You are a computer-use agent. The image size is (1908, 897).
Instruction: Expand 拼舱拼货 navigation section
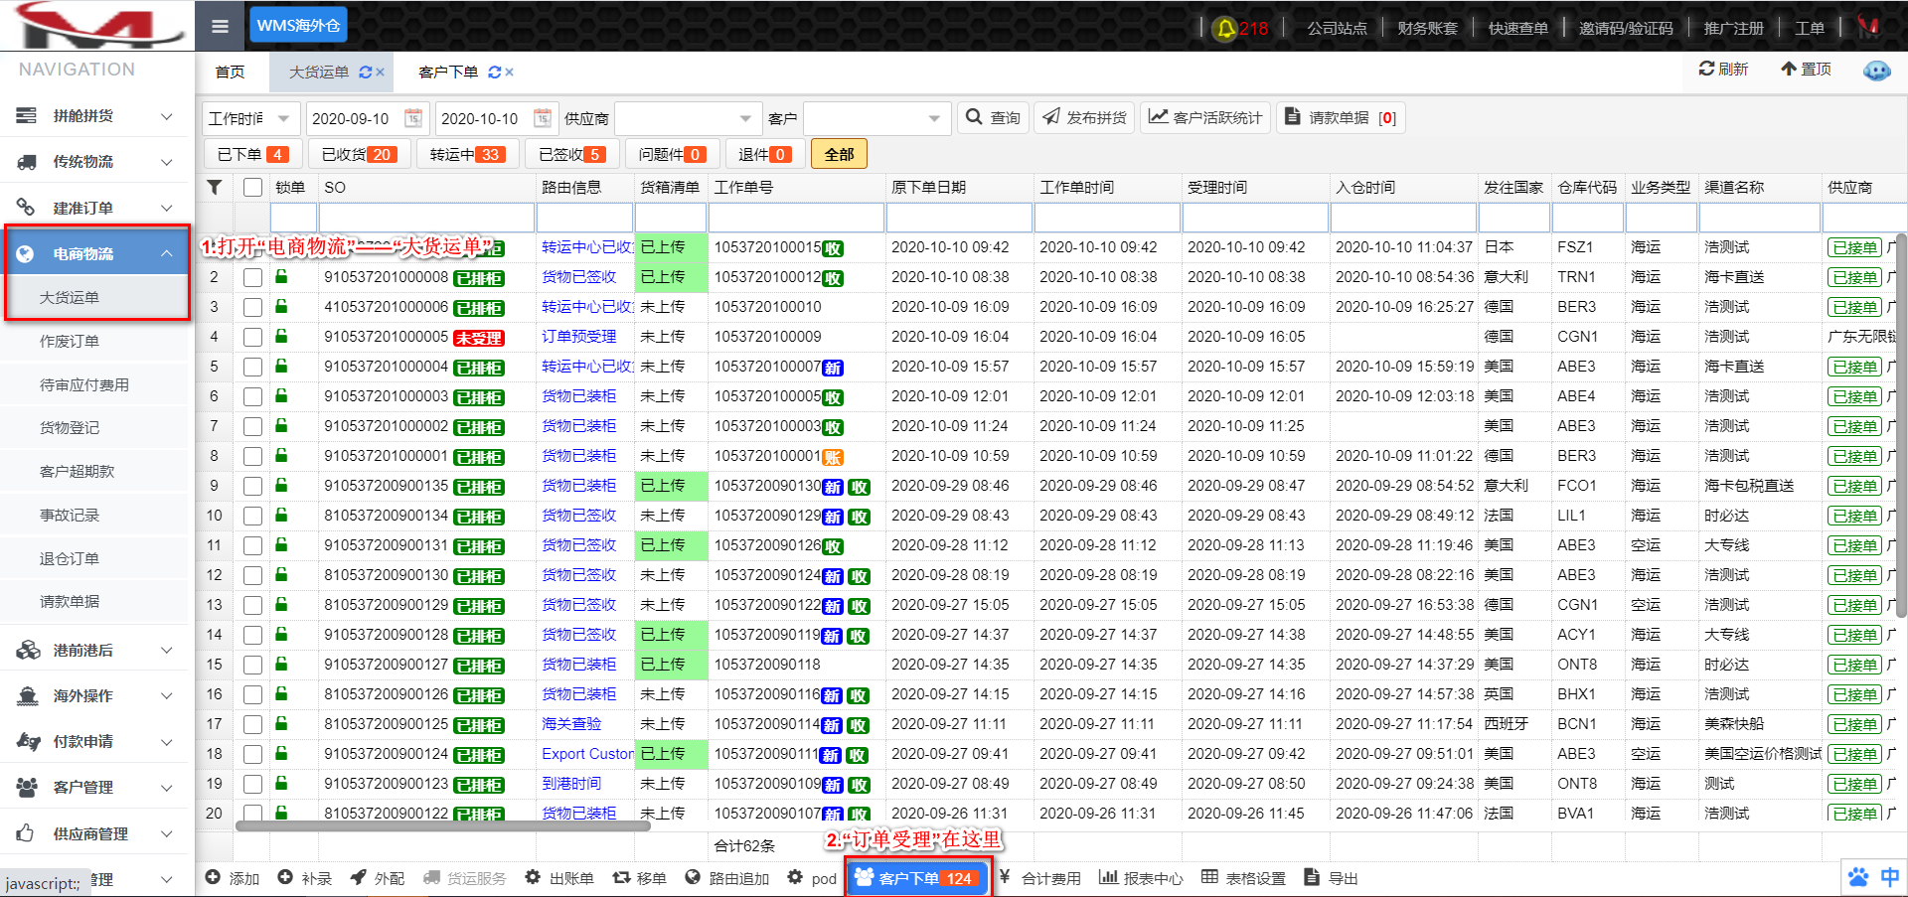pyautogui.click(x=94, y=116)
